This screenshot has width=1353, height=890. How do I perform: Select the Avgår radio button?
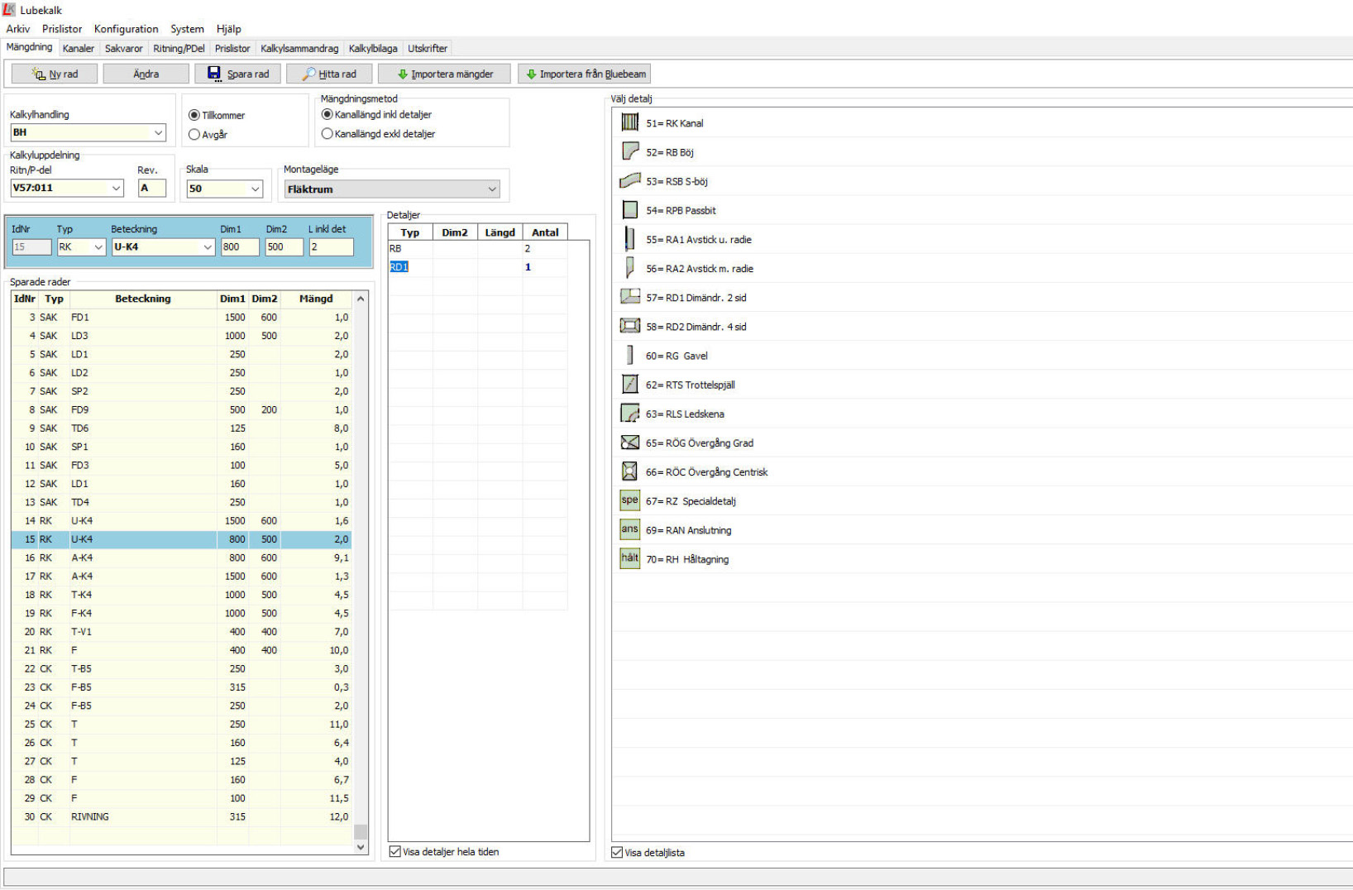pos(194,134)
